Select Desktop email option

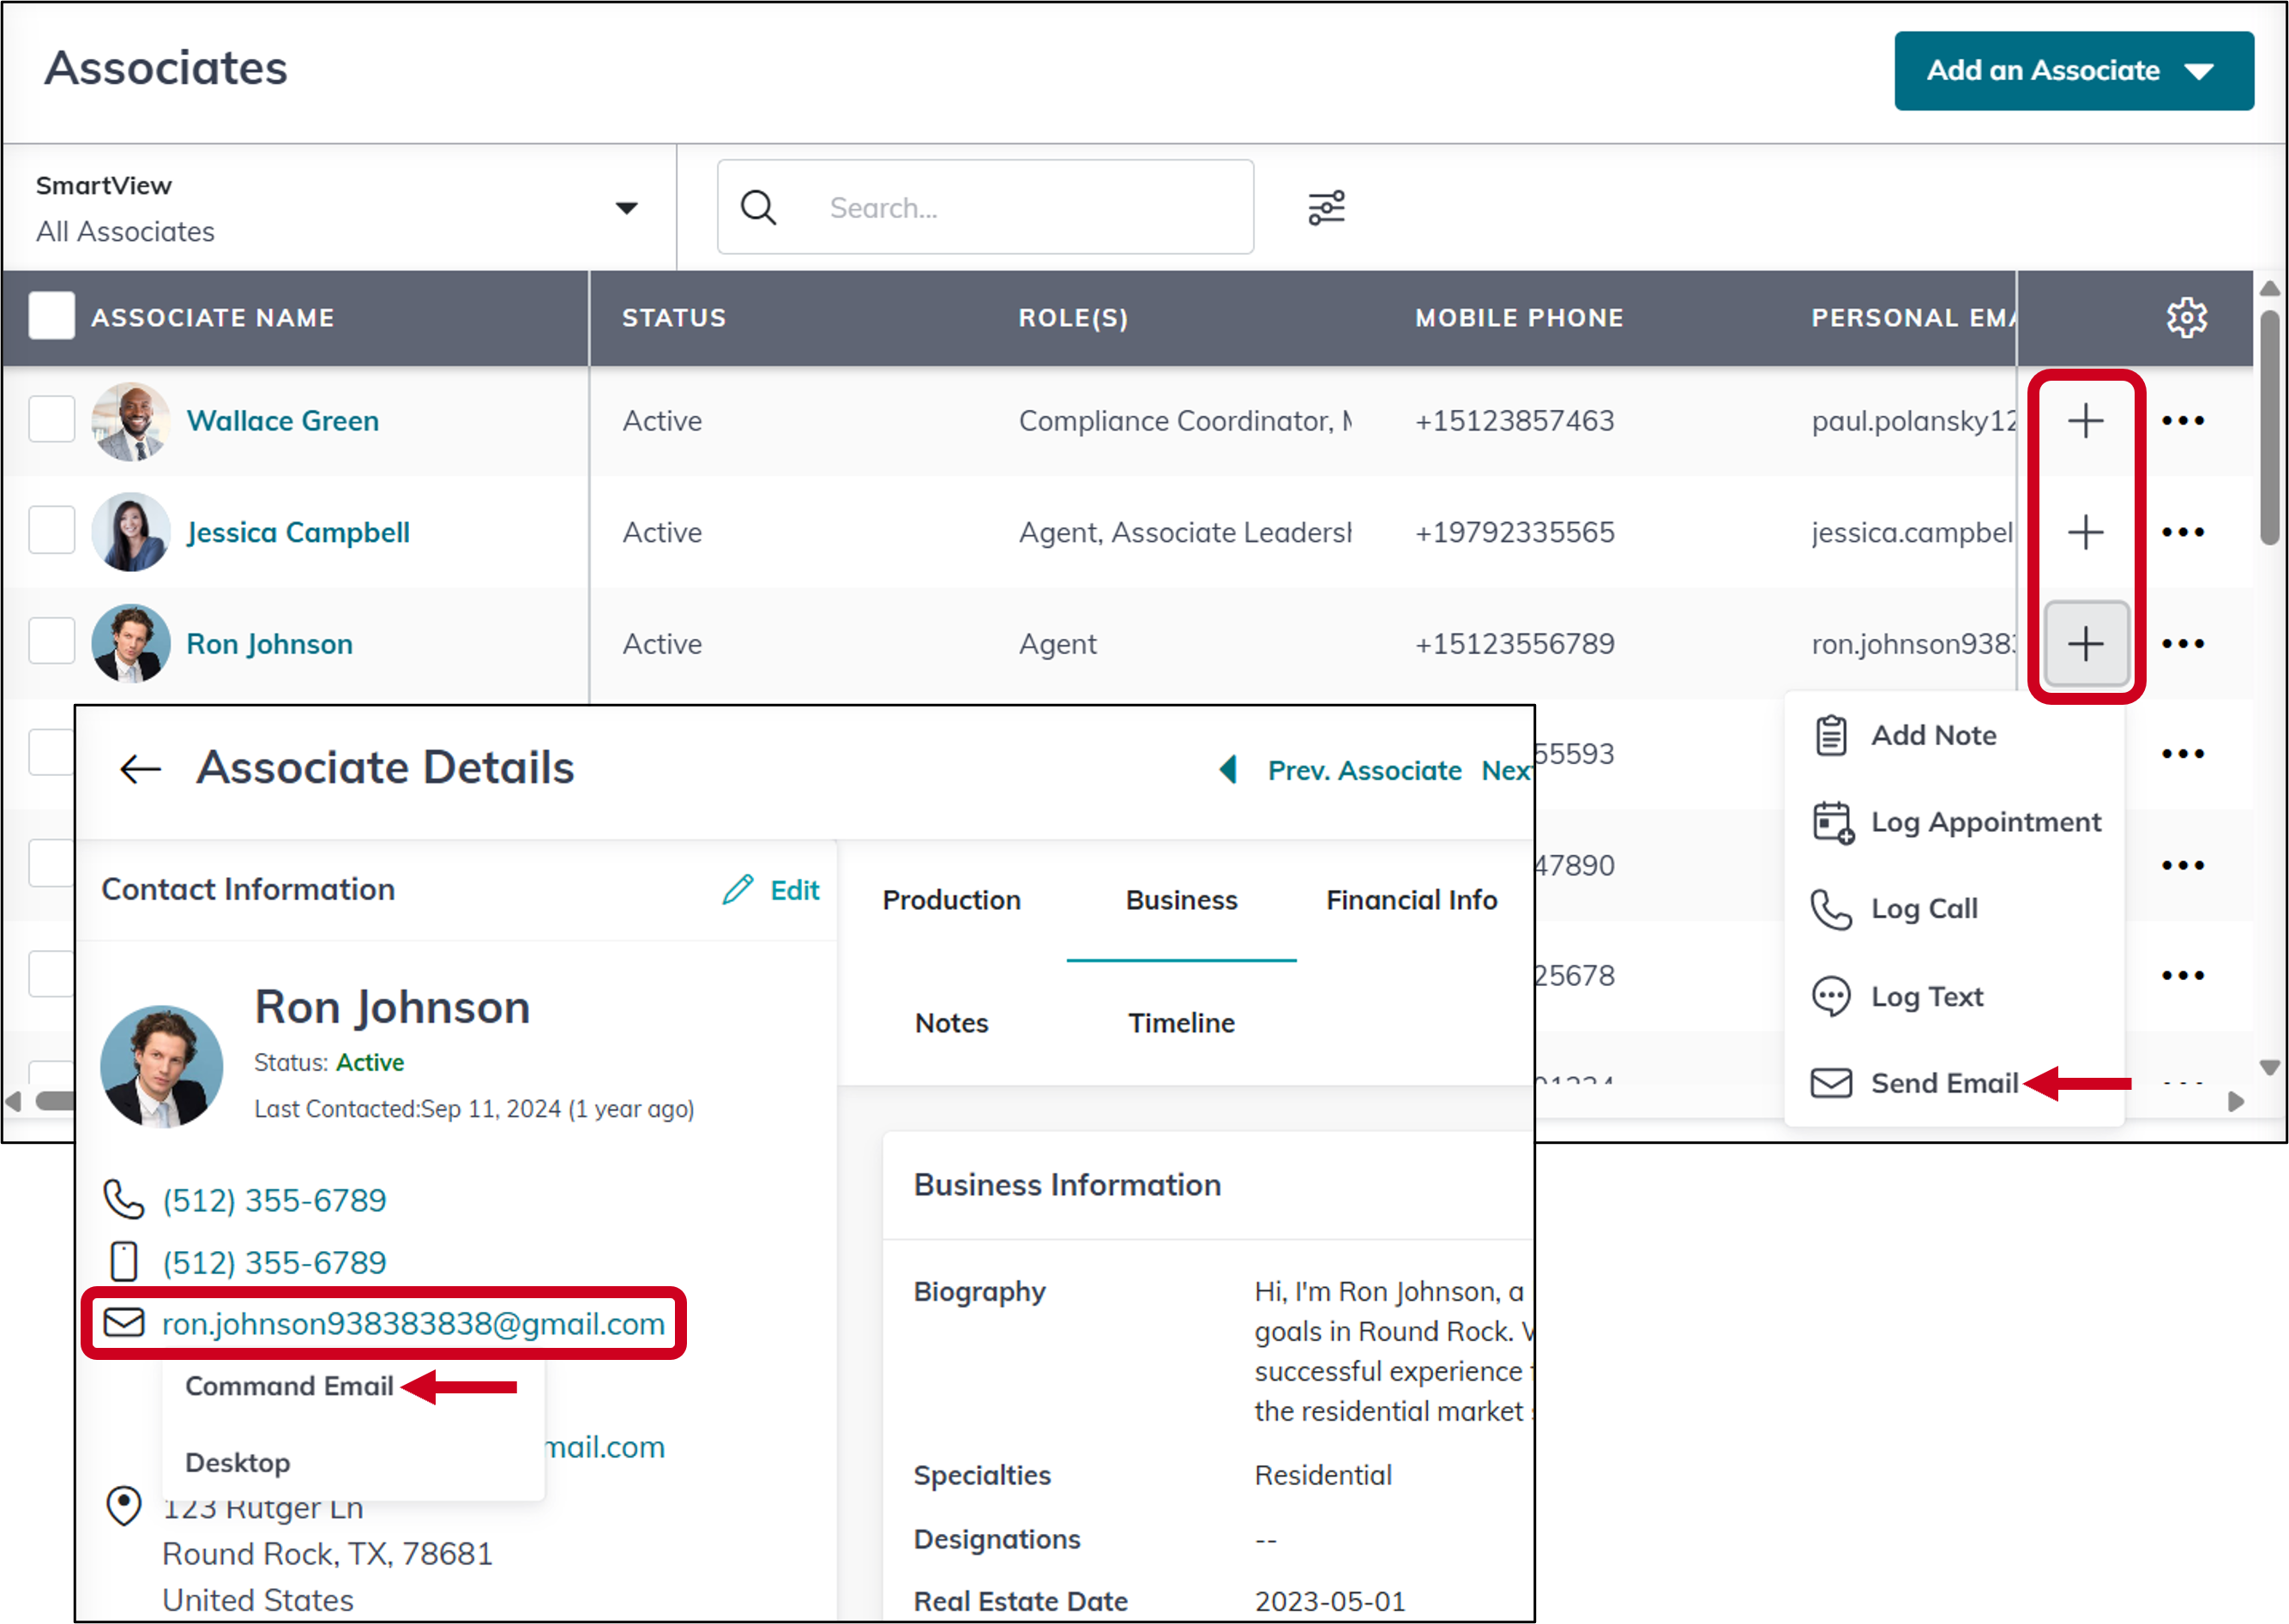237,1463
